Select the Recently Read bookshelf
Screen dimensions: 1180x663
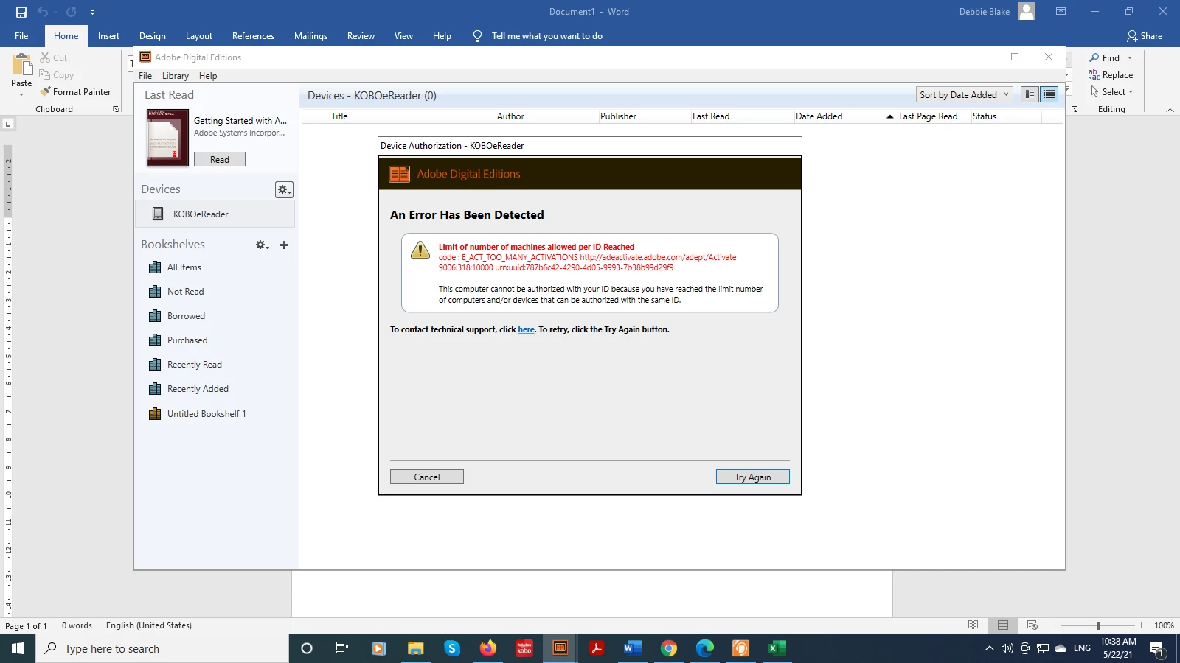coord(194,365)
